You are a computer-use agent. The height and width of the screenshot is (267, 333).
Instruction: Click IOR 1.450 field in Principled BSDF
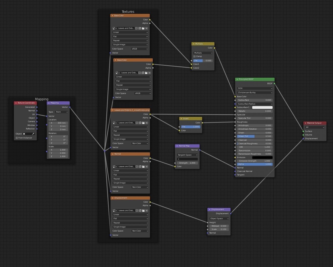tap(255, 147)
